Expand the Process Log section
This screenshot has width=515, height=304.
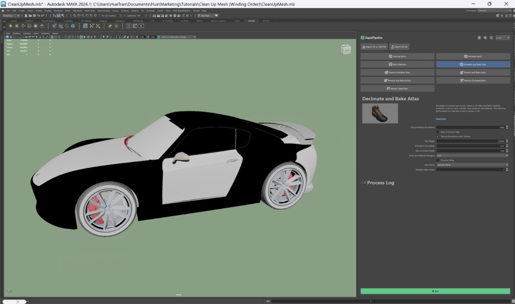tap(362, 182)
